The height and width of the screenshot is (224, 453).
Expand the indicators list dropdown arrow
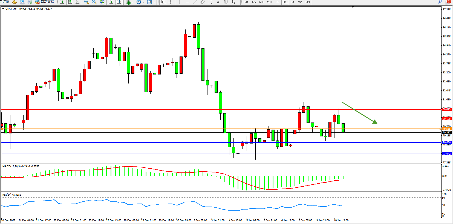click(x=133, y=2)
